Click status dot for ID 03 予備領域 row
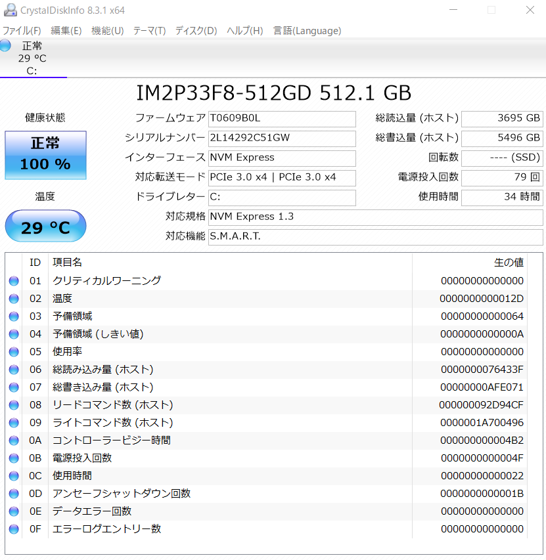Viewport: 546px width, 560px height. coord(14,316)
